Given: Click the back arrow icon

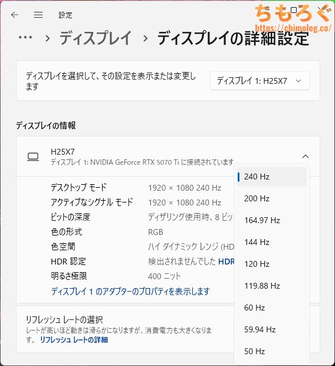Looking at the screenshot, I should click(x=15, y=15).
